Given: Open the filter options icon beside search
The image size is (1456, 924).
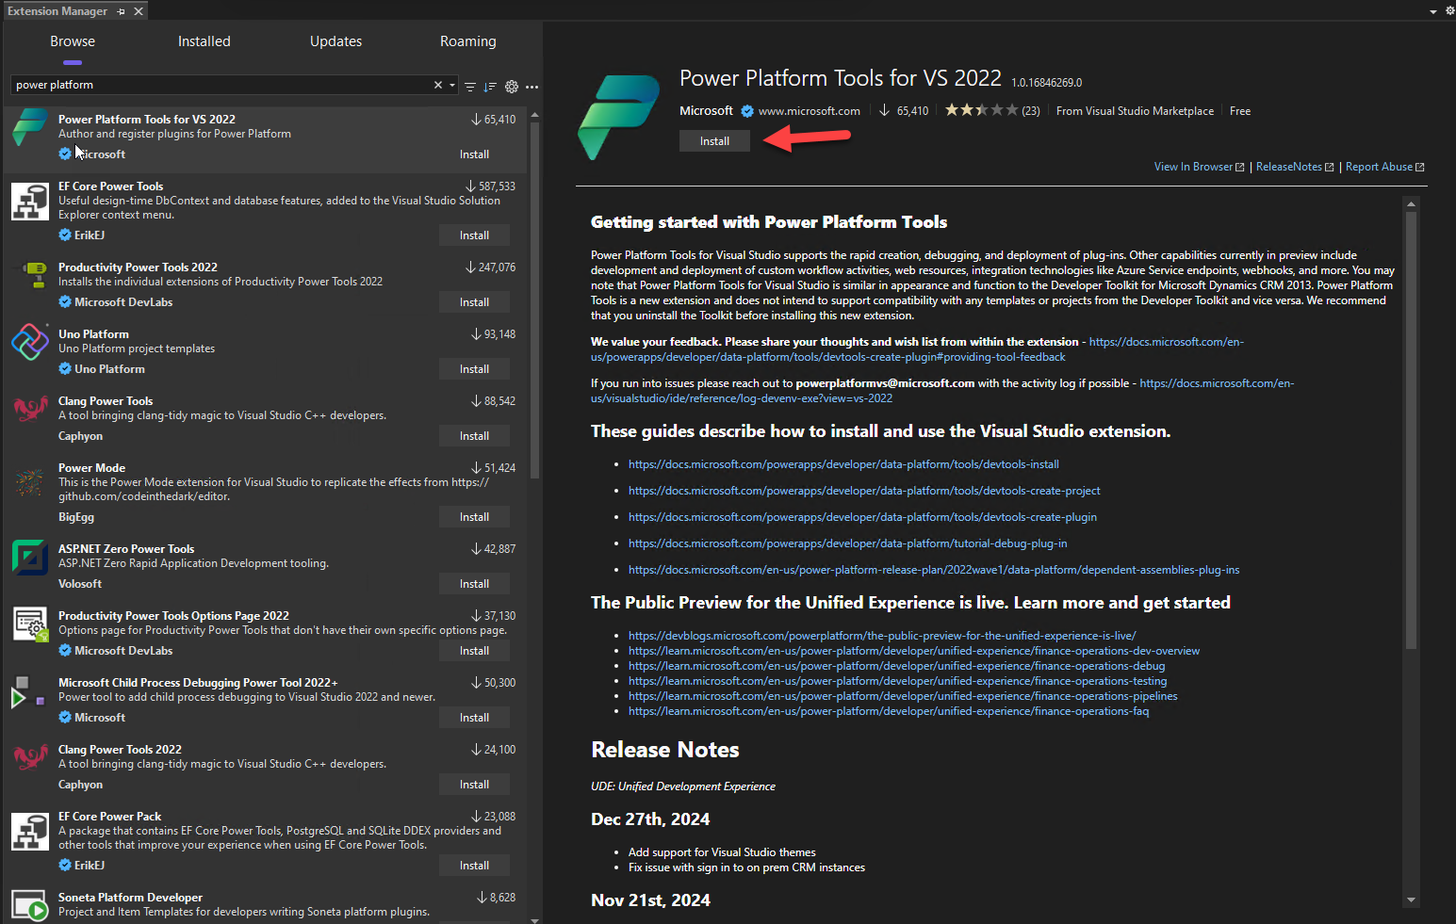Looking at the screenshot, I should (470, 86).
